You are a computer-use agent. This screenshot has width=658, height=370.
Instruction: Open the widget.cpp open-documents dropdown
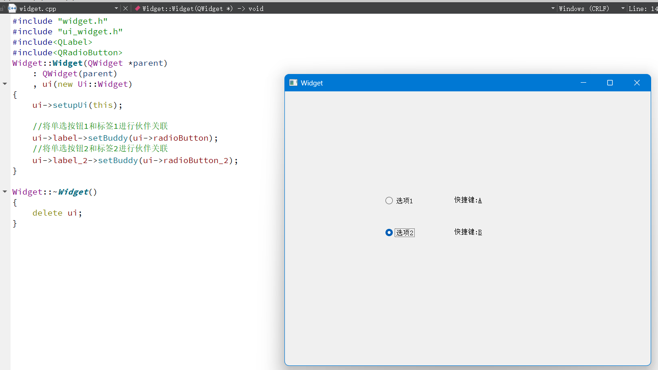[116, 8]
